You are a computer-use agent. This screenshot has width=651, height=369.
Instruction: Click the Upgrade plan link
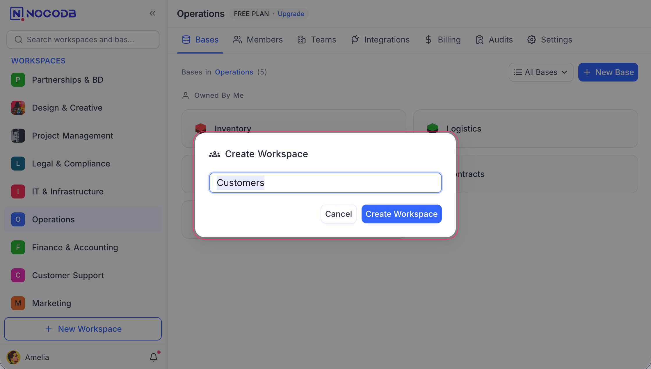click(291, 14)
